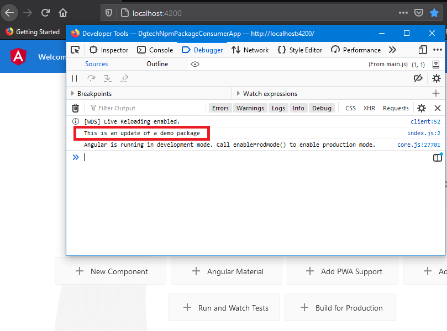447x331 pixels.
Task: Open console settings gear icon
Action: coord(422,108)
